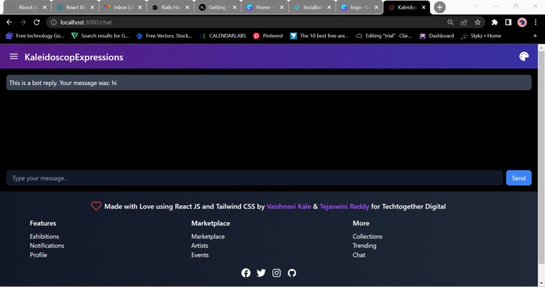This screenshot has width=545, height=287.
Task: Open the Chrome three-dot menu
Action: pyautogui.click(x=536, y=22)
